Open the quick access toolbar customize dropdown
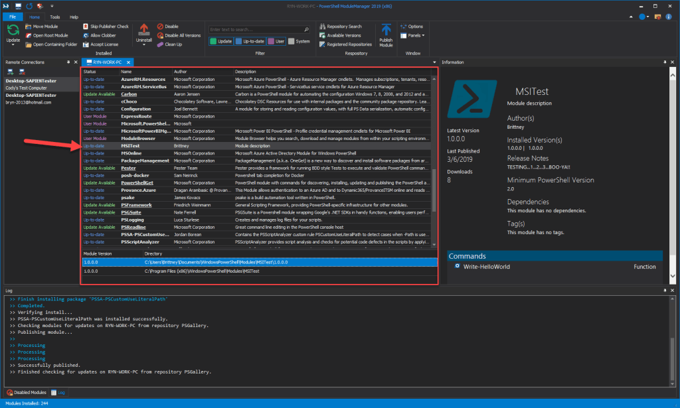The height and width of the screenshot is (408, 680). coord(52,6)
